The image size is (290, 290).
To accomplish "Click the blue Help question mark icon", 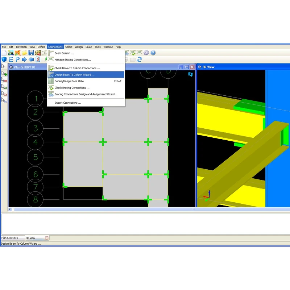I will [x=153, y=53].
